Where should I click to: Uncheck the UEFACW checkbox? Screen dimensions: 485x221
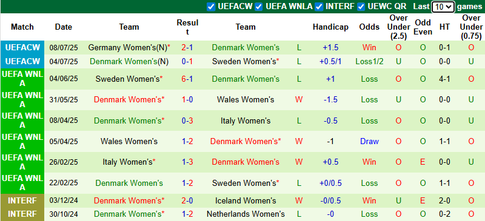tap(211, 7)
